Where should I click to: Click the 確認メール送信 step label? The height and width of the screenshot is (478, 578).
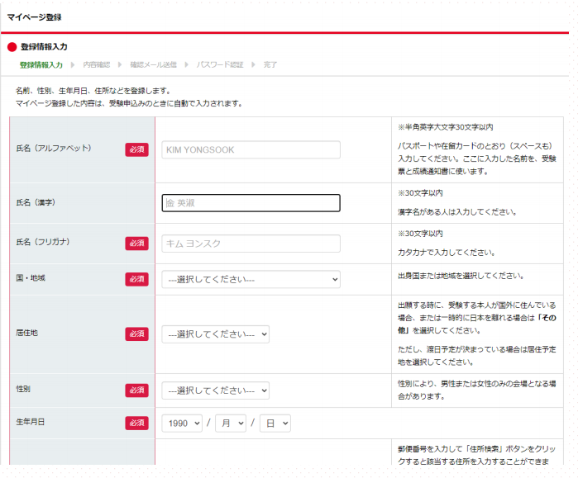pos(153,64)
